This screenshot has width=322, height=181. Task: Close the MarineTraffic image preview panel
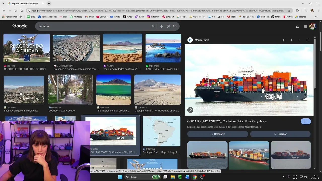307,40
